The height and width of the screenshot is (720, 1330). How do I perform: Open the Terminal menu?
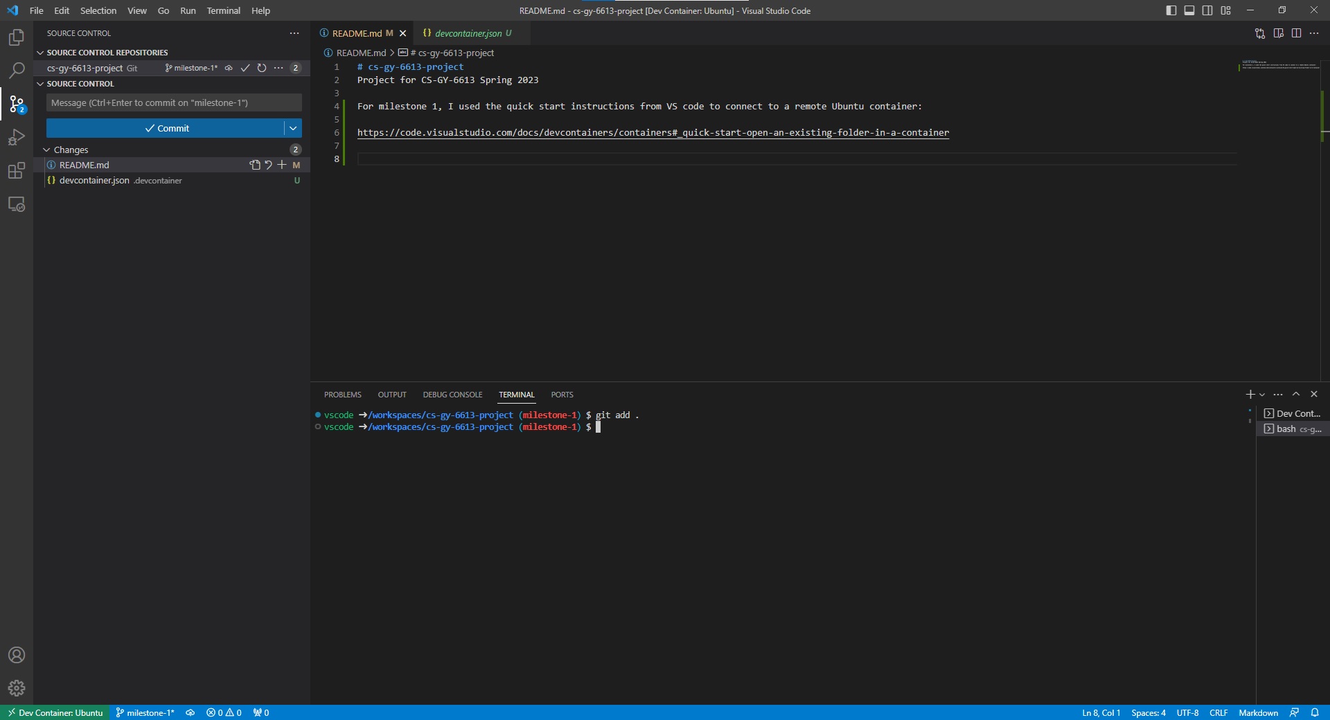tap(223, 10)
